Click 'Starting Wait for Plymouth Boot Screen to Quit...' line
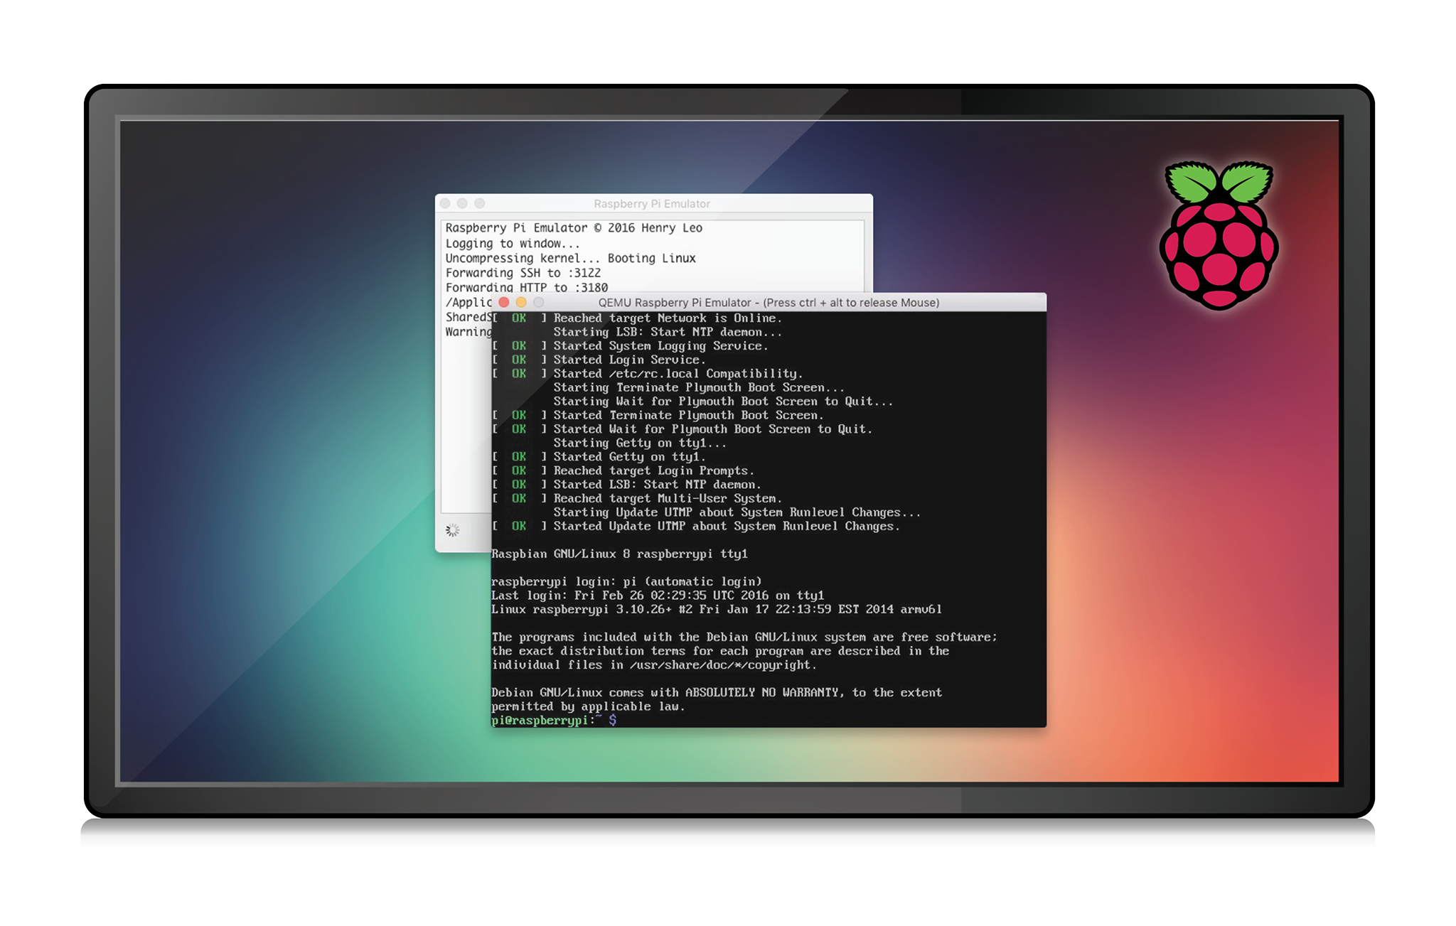Screen dimensions: 1456x926 tap(723, 402)
